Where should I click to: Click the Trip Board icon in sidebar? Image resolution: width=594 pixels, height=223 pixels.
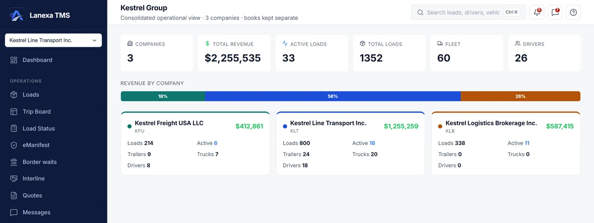pyautogui.click(x=14, y=111)
